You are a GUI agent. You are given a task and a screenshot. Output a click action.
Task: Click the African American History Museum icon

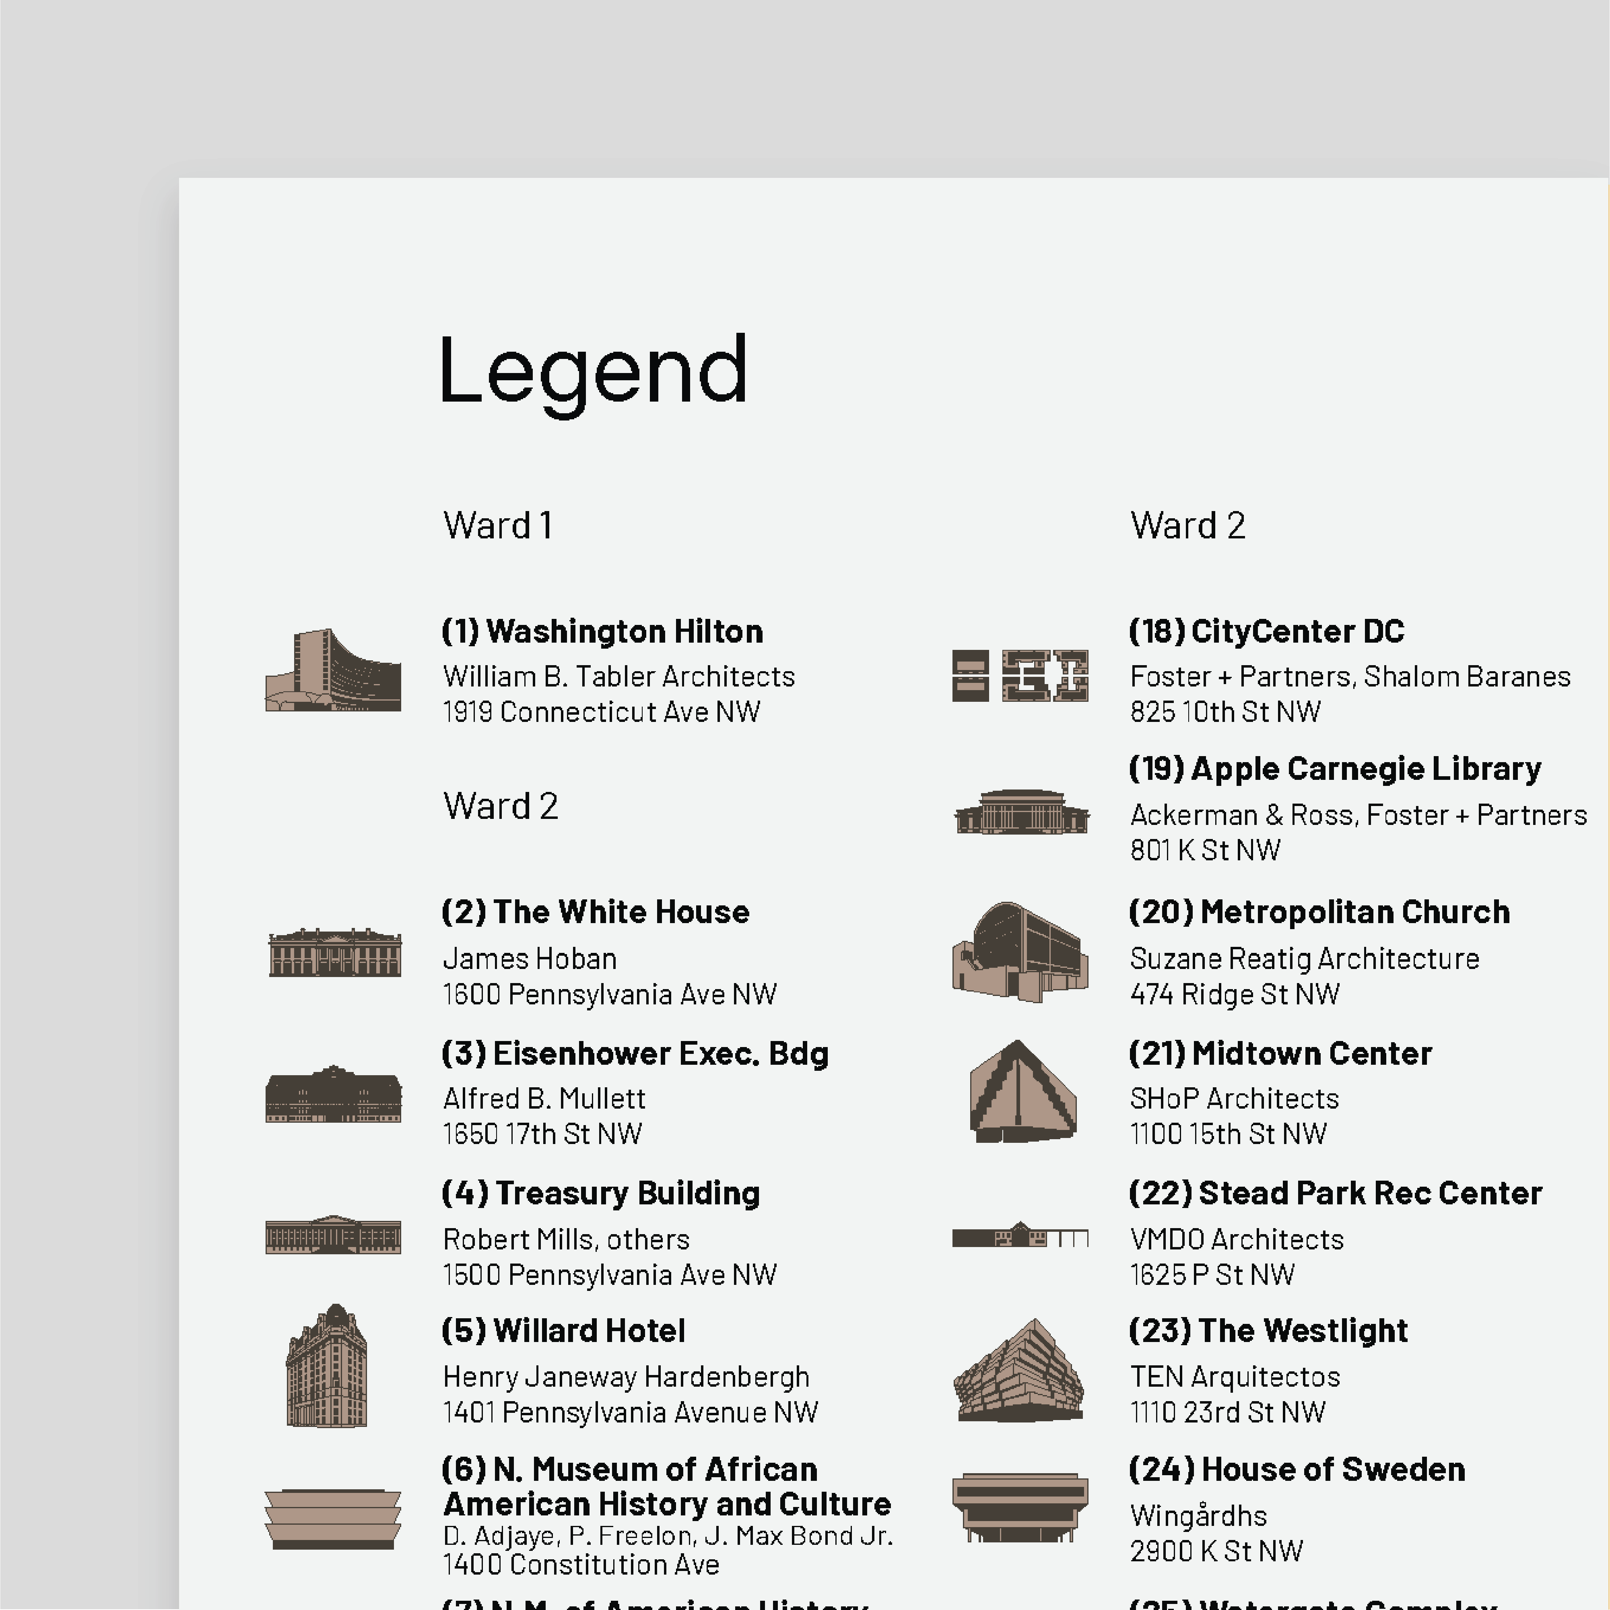[332, 1519]
